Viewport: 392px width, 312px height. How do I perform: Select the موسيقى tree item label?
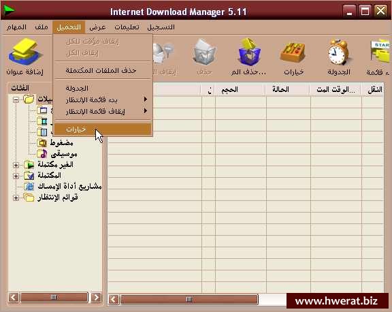point(64,154)
